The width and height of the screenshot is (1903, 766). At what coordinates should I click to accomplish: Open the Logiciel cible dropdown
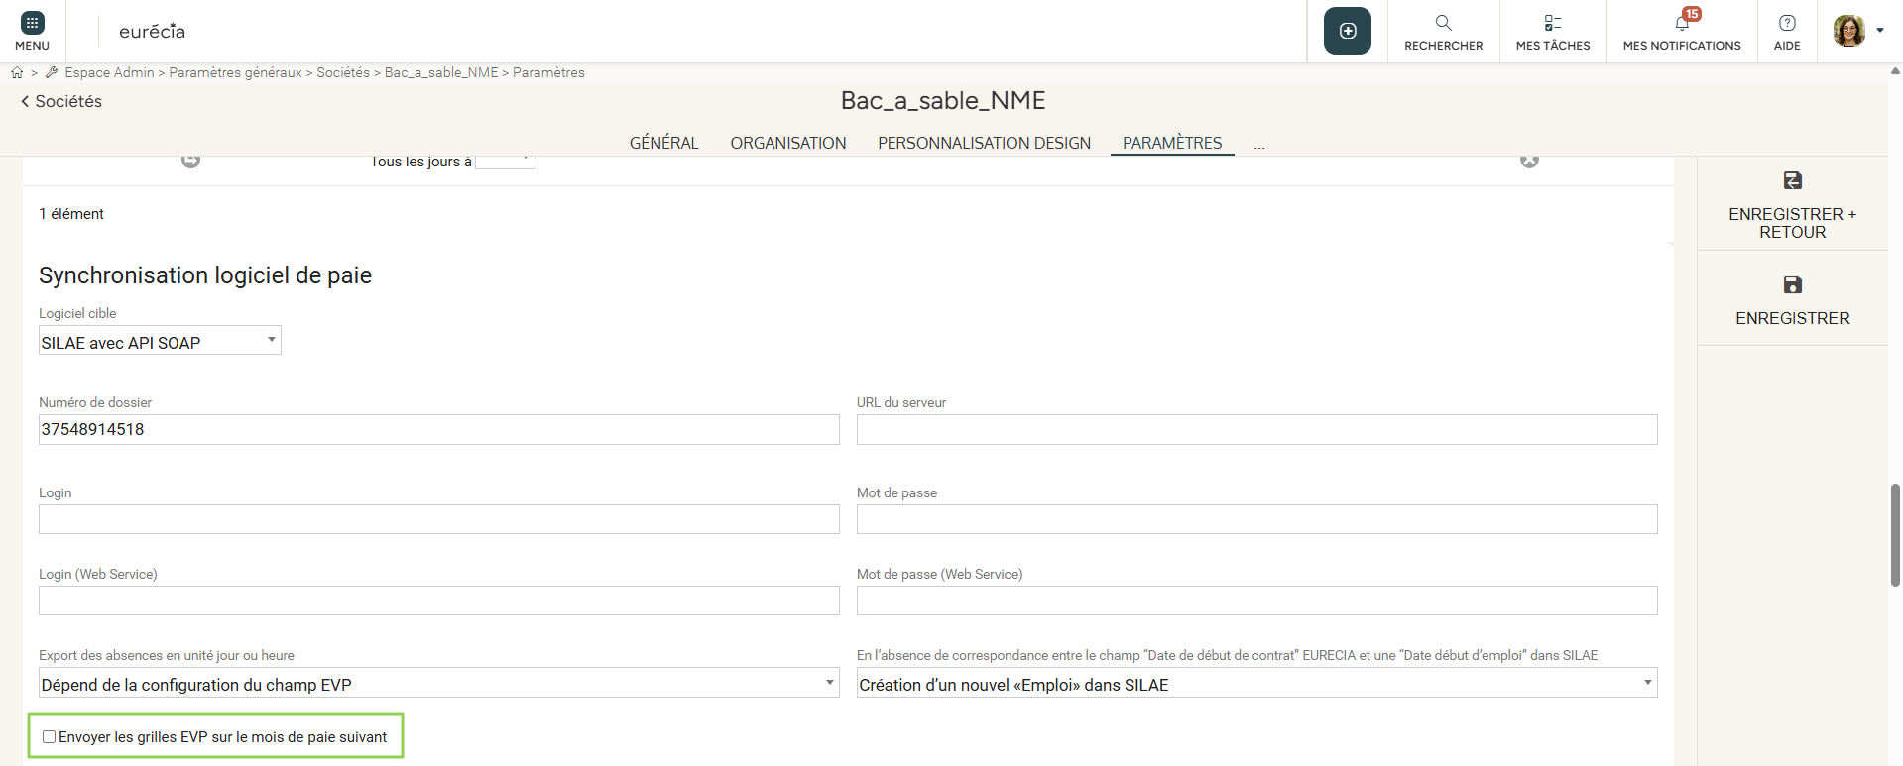tap(160, 342)
